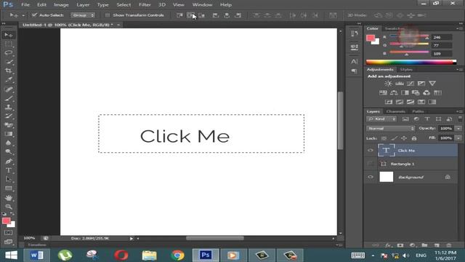The height and width of the screenshot is (262, 465).
Task: Select the Move tool in toolbox
Action: (x=8, y=35)
